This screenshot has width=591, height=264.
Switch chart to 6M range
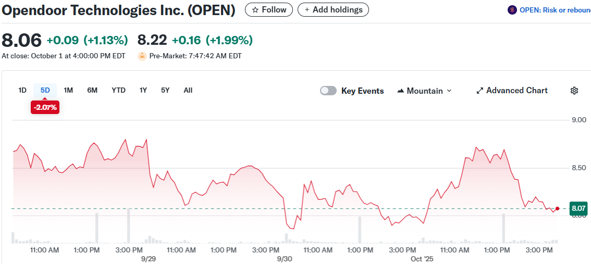coord(92,90)
